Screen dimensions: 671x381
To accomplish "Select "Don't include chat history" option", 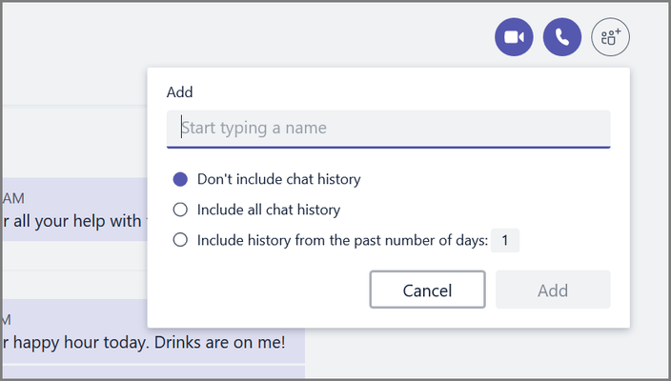I will click(x=180, y=179).
